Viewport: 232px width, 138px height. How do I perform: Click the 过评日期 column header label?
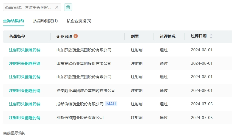click(x=199, y=36)
